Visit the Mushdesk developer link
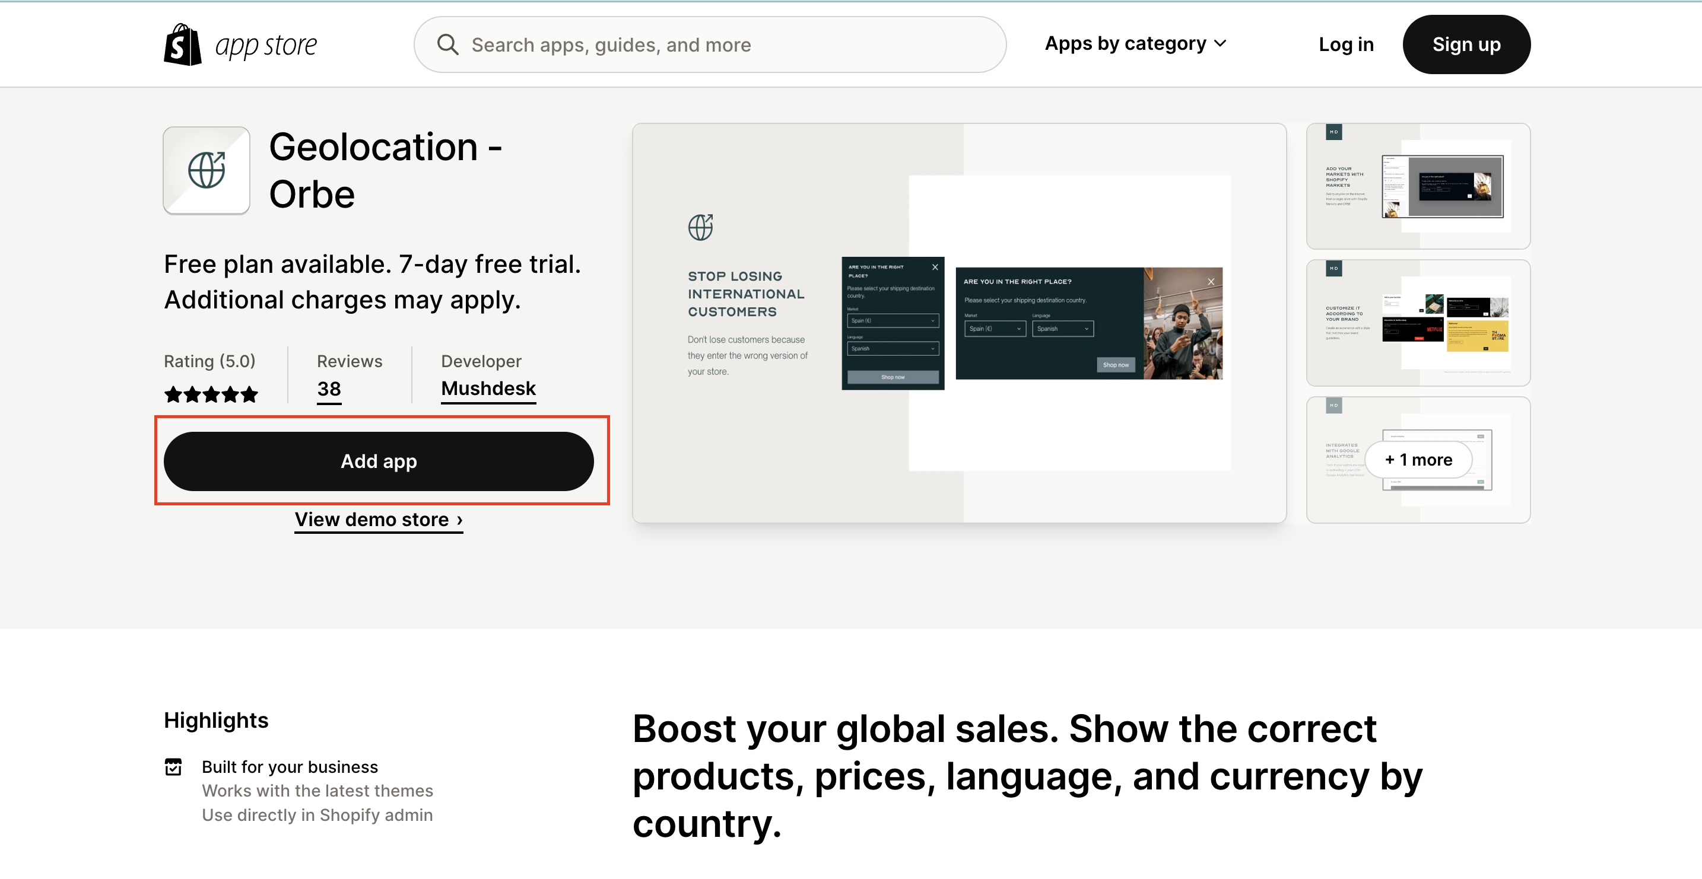Viewport: 1702px width, 879px height. tap(488, 389)
